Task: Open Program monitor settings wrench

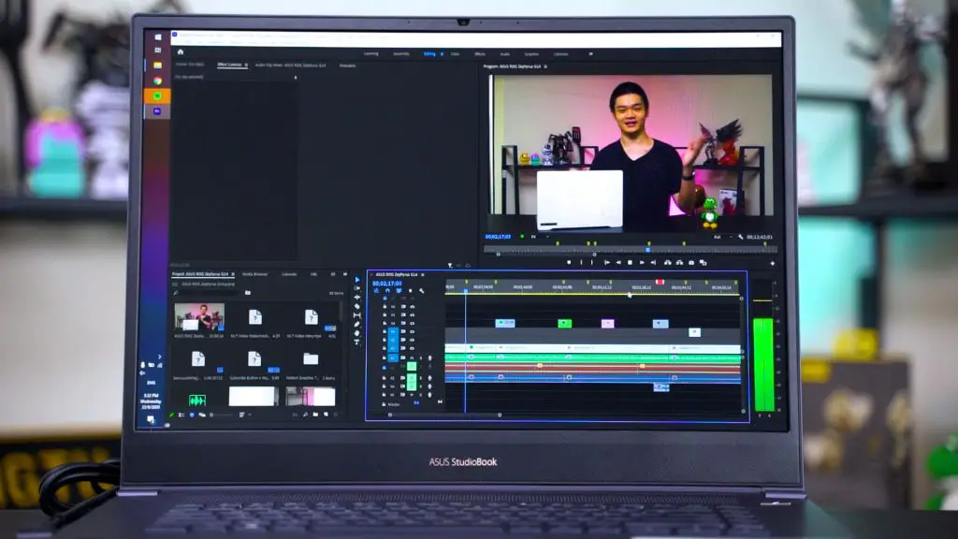Action: (x=741, y=237)
